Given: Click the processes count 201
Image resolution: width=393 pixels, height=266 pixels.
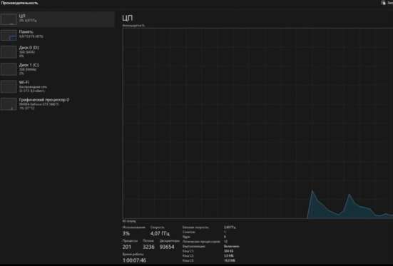Looking at the screenshot, I should 127,247.
